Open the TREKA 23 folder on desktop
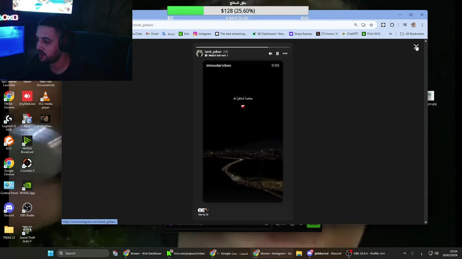This screenshot has width=462, height=259. pyautogui.click(x=9, y=232)
